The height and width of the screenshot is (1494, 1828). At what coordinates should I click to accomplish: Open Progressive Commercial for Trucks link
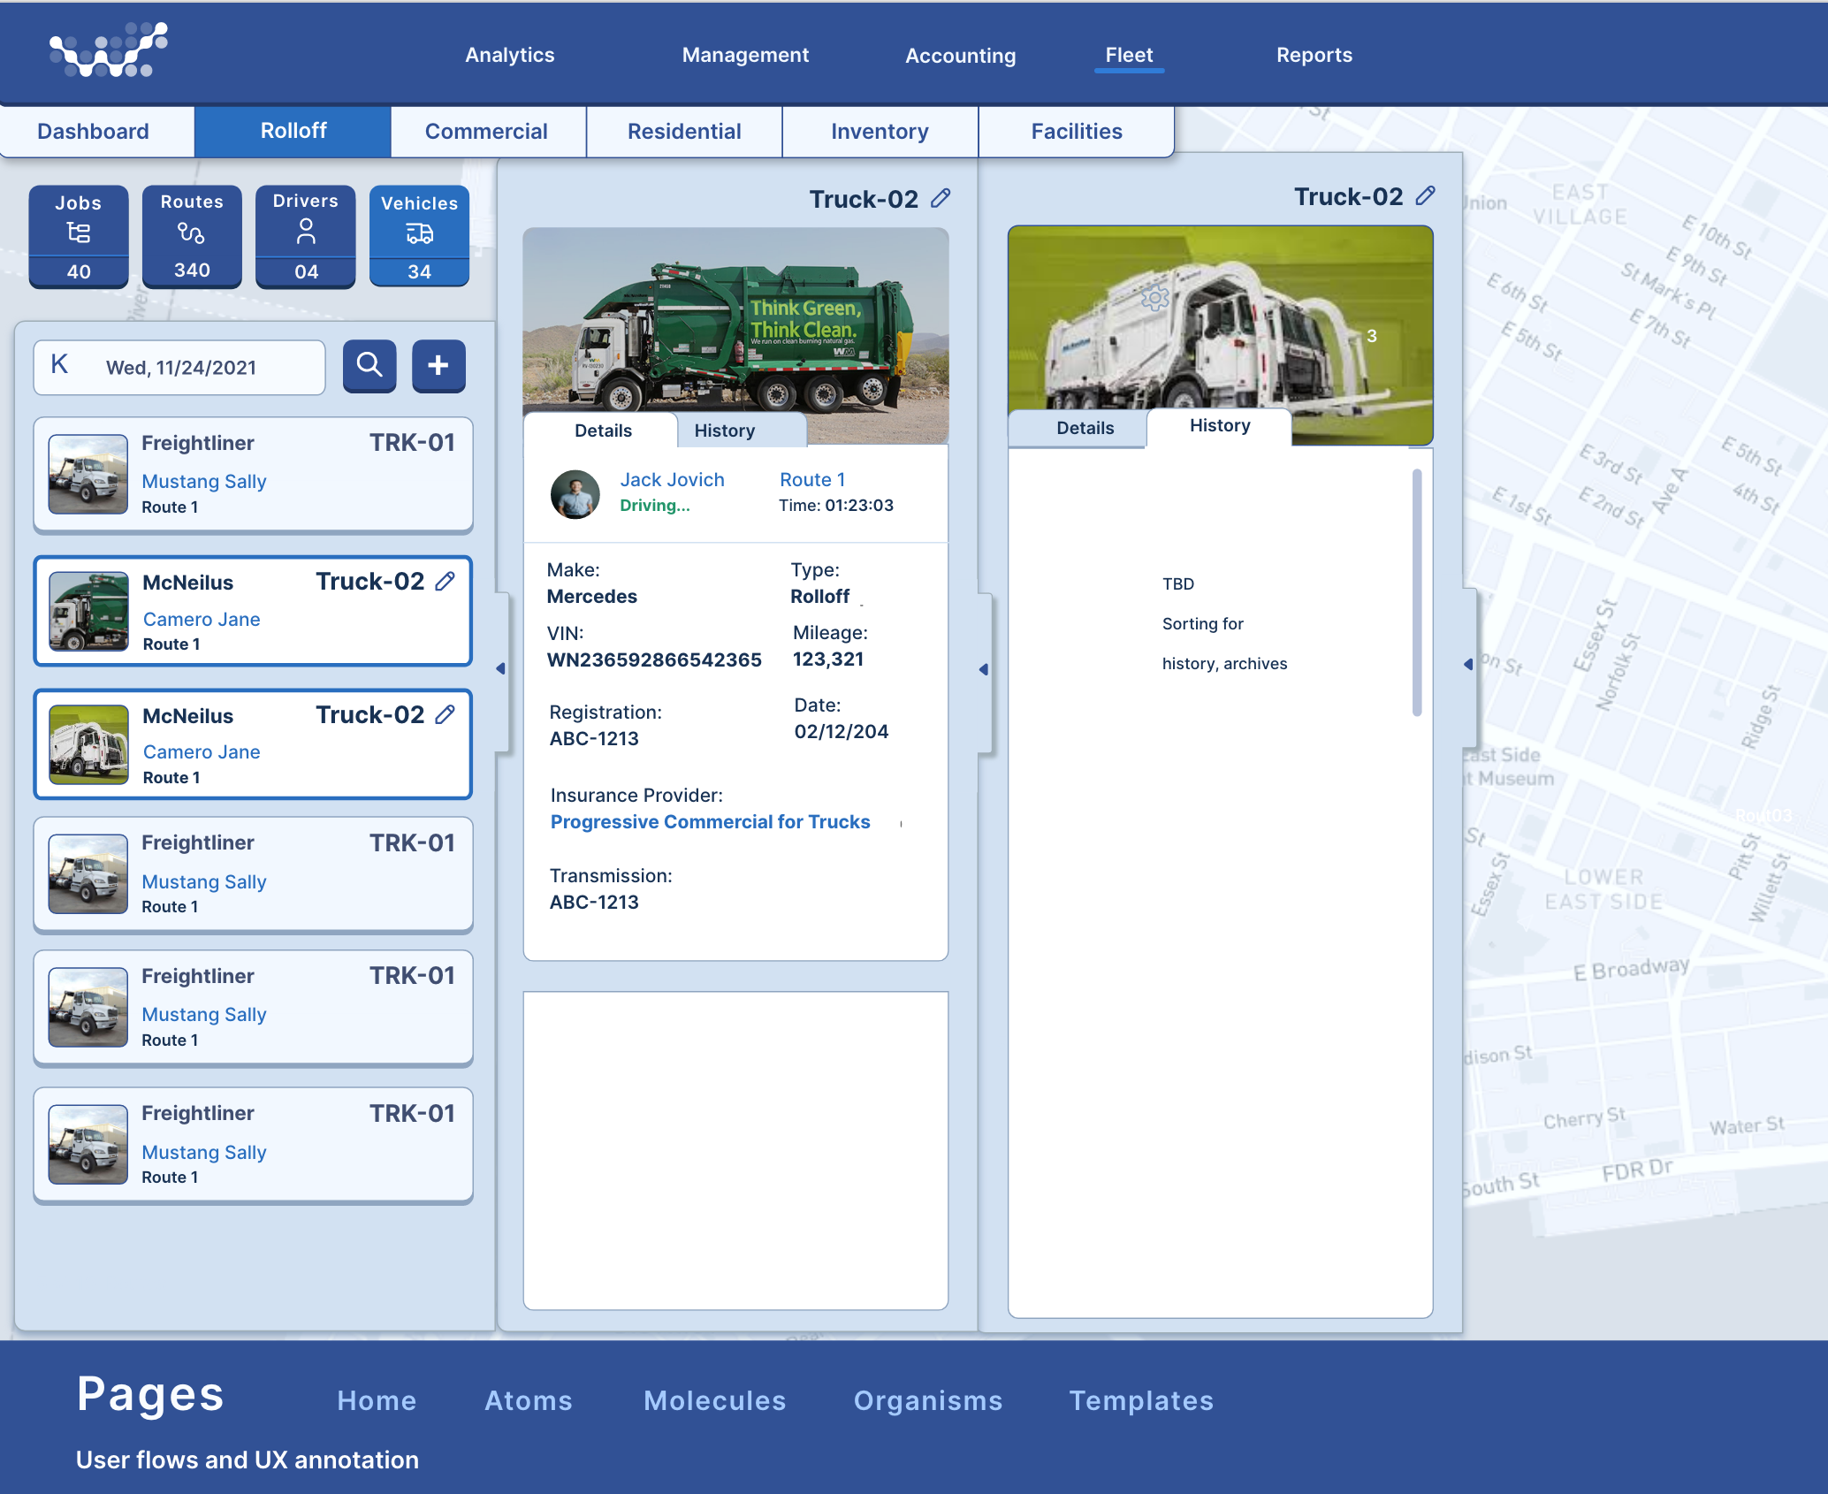pos(710,822)
